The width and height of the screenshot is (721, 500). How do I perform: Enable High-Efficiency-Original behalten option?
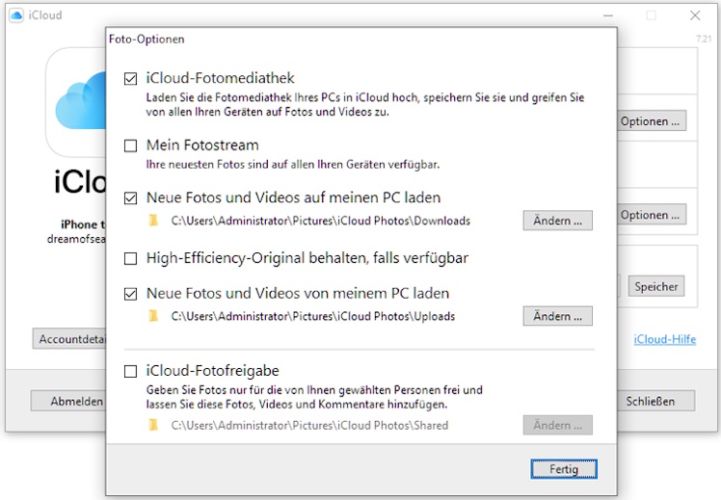(x=131, y=258)
